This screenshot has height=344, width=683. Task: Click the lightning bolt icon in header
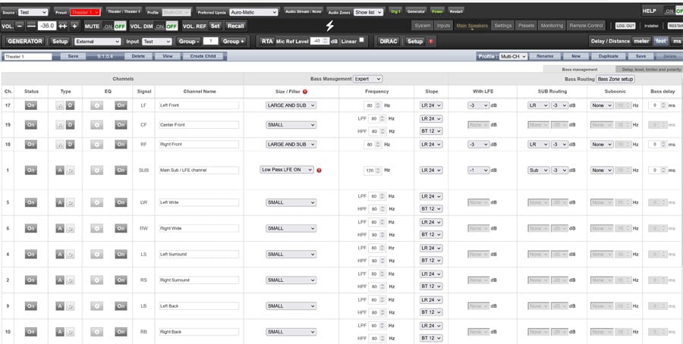click(329, 26)
